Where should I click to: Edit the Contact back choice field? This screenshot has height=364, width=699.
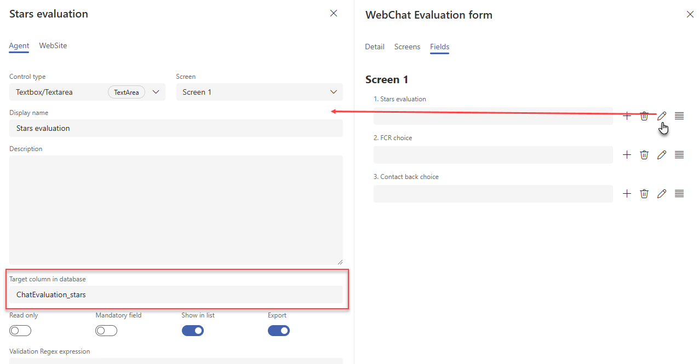pyautogui.click(x=662, y=194)
